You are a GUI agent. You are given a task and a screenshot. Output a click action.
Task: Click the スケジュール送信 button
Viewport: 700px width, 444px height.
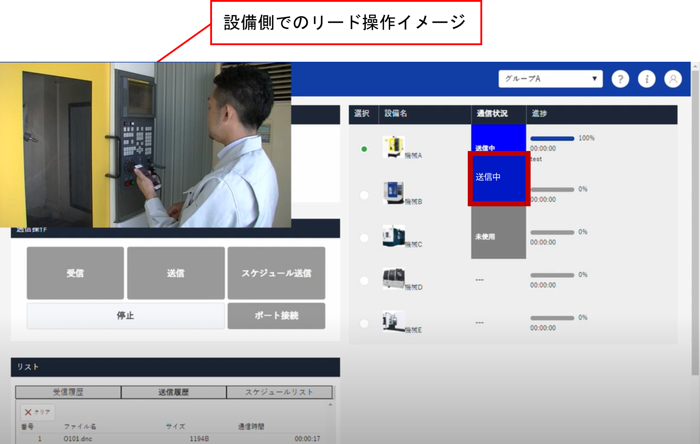tap(276, 273)
